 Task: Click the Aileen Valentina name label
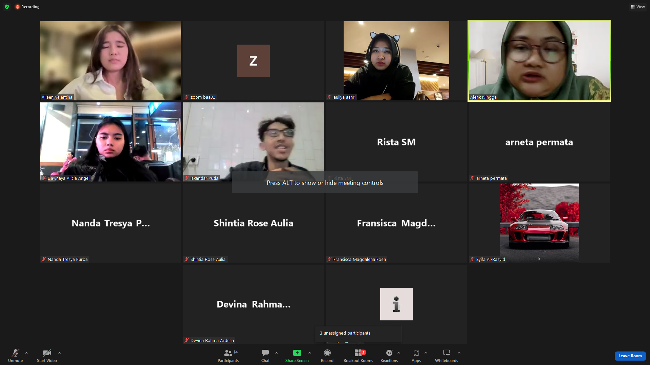pyautogui.click(x=57, y=97)
